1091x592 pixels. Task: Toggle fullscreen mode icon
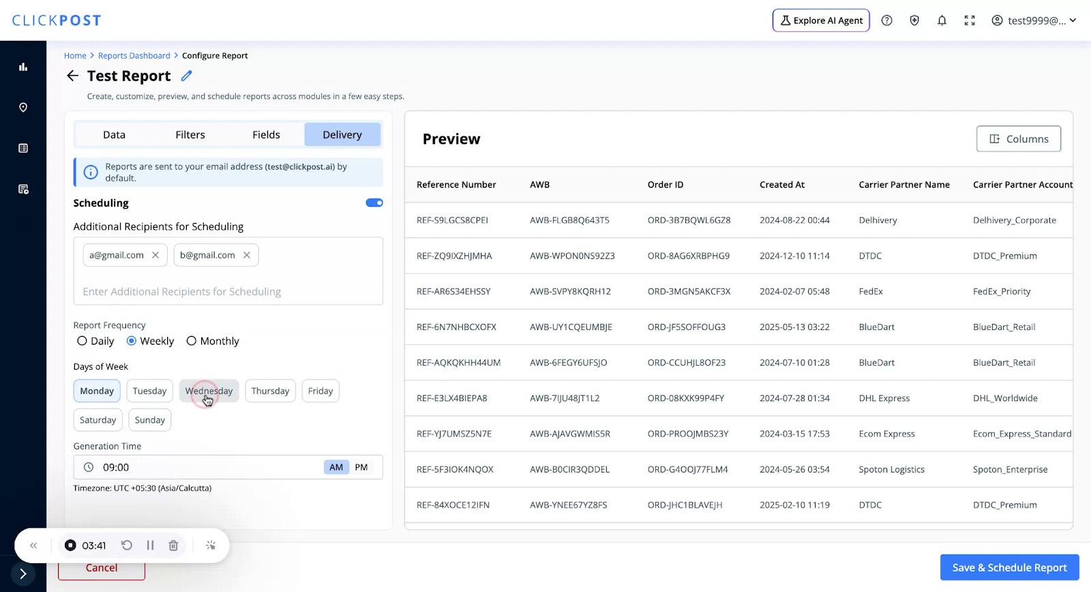pos(970,20)
